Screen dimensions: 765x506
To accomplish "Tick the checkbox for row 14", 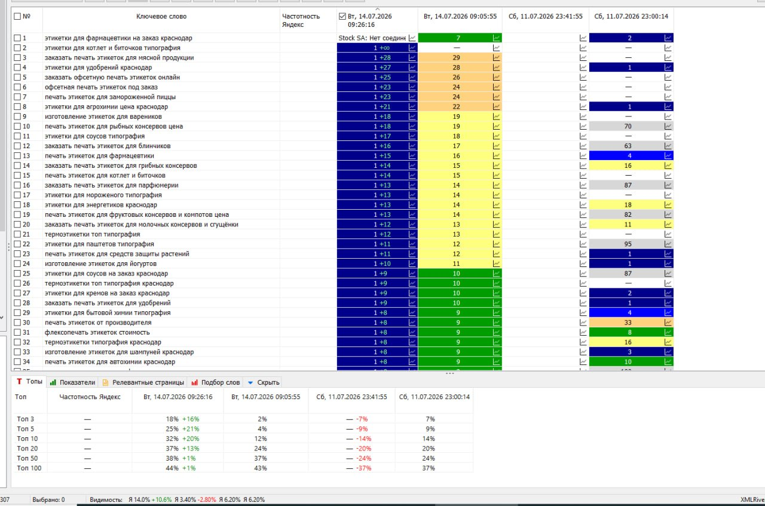I will pyautogui.click(x=17, y=165).
